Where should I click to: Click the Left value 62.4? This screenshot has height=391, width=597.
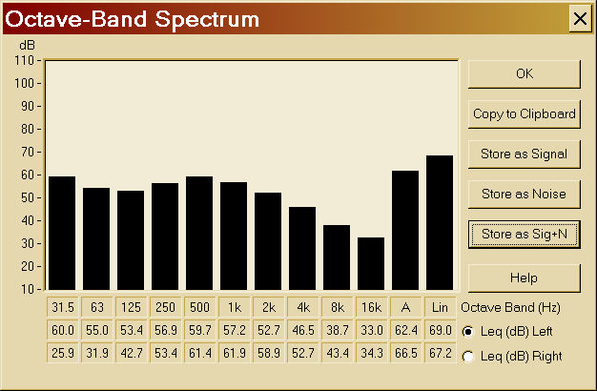pos(406,330)
